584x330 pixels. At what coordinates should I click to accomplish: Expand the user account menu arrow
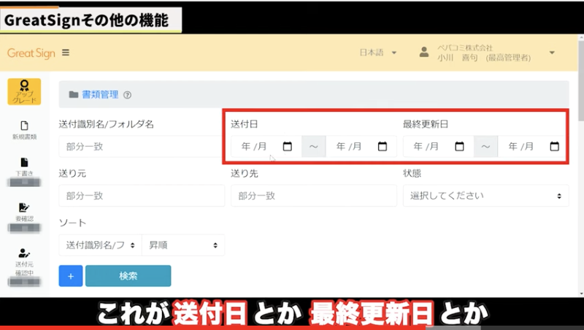(x=552, y=53)
